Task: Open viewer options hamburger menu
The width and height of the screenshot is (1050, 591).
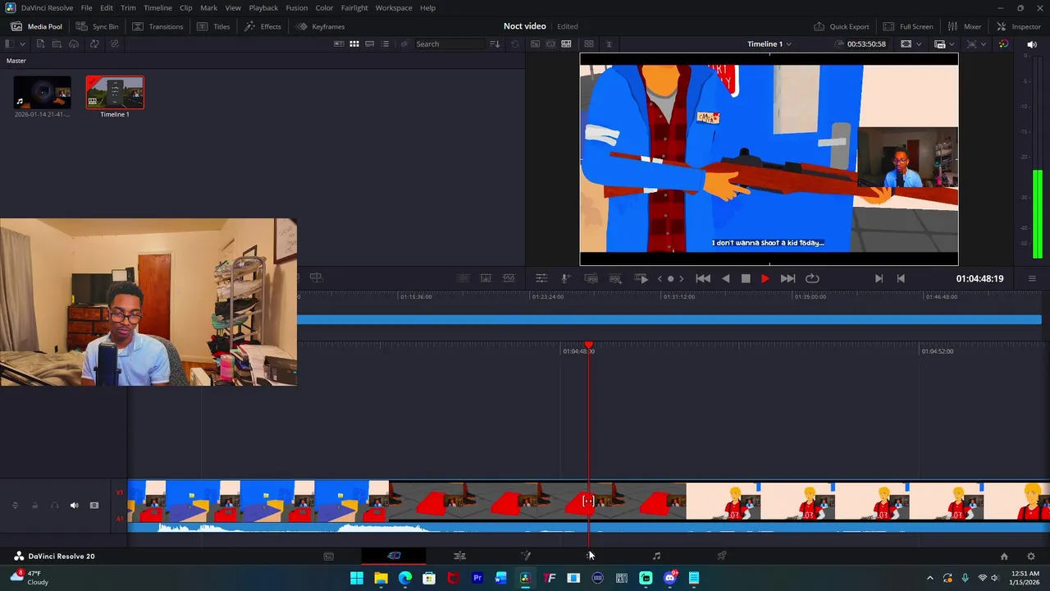Action: [x=1032, y=278]
